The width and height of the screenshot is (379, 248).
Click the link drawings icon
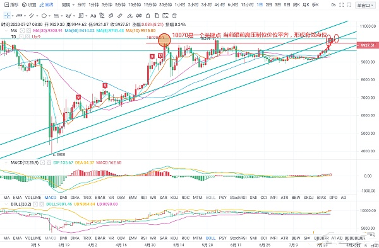pos(111,16)
